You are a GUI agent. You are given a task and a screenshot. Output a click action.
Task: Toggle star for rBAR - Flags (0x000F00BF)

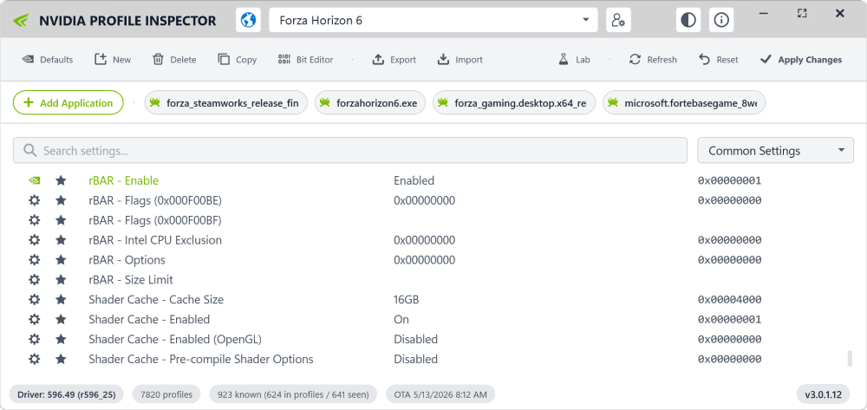tap(61, 220)
